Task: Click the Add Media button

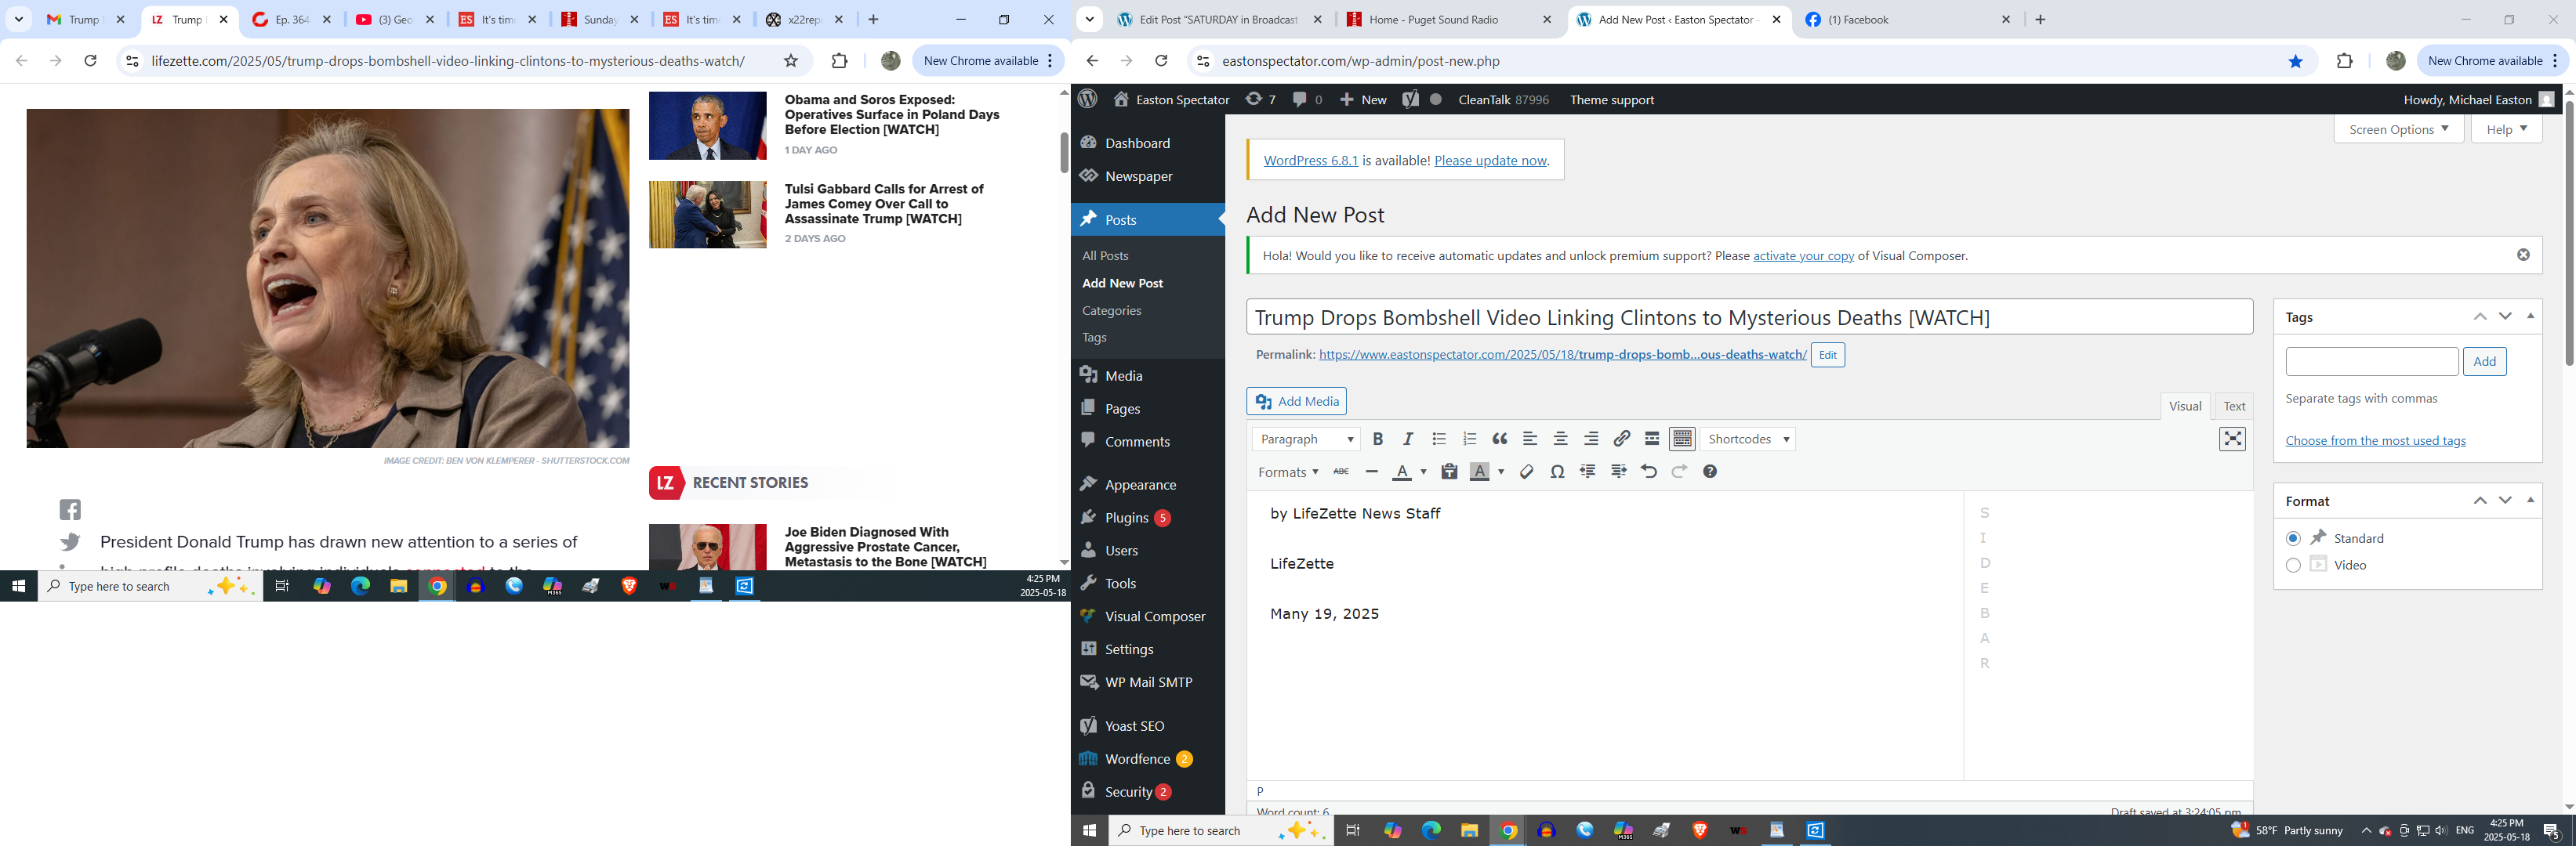Action: point(1297,402)
